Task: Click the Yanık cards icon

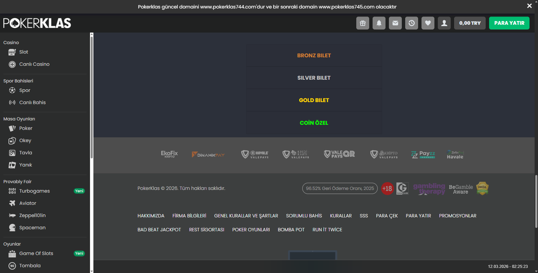Action: 12,165
